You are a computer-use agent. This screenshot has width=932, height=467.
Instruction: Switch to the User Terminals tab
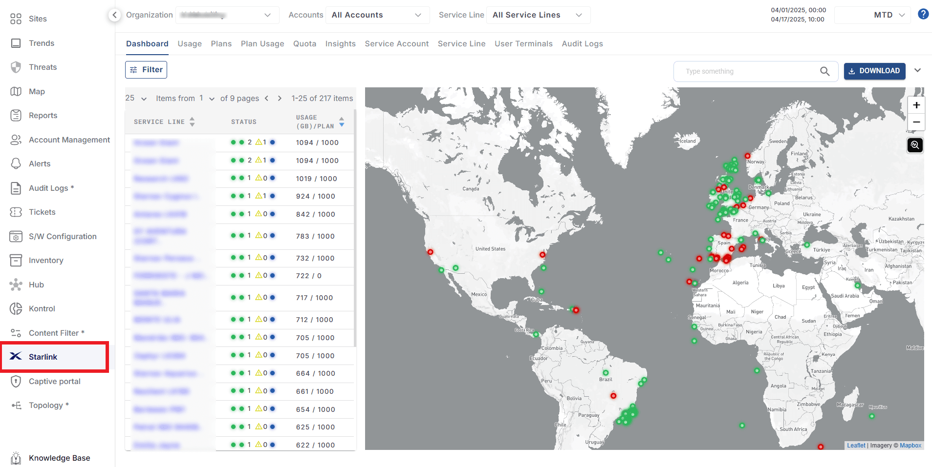(x=523, y=43)
